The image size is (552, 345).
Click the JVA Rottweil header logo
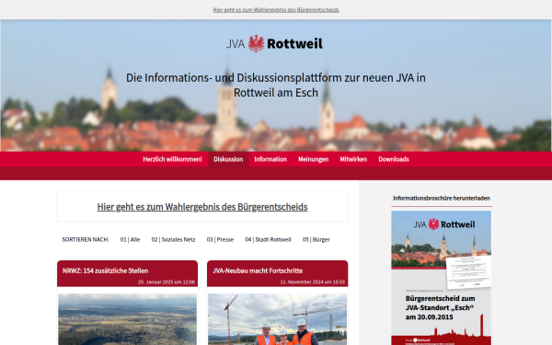tap(274, 44)
